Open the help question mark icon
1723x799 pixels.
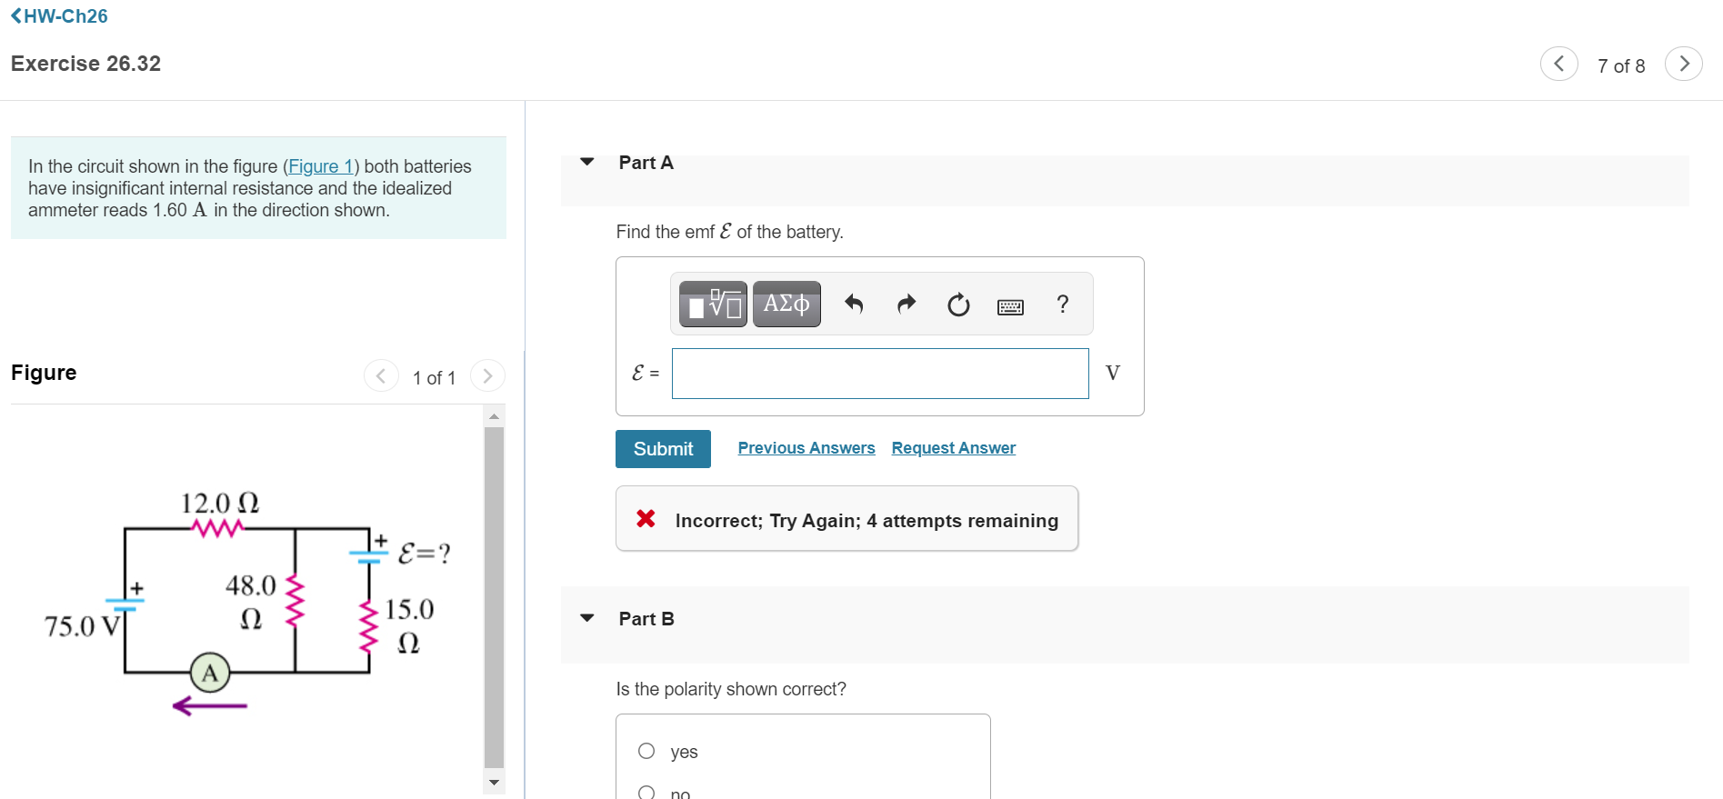[x=1062, y=304]
